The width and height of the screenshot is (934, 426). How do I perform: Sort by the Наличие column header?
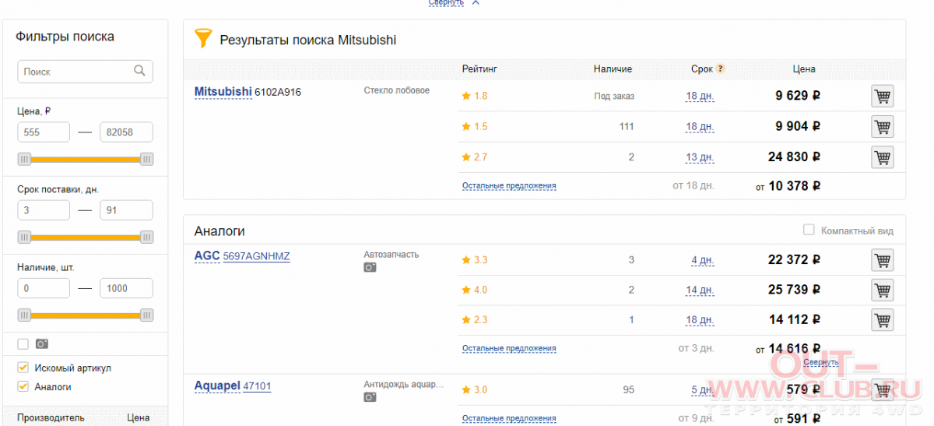(613, 69)
